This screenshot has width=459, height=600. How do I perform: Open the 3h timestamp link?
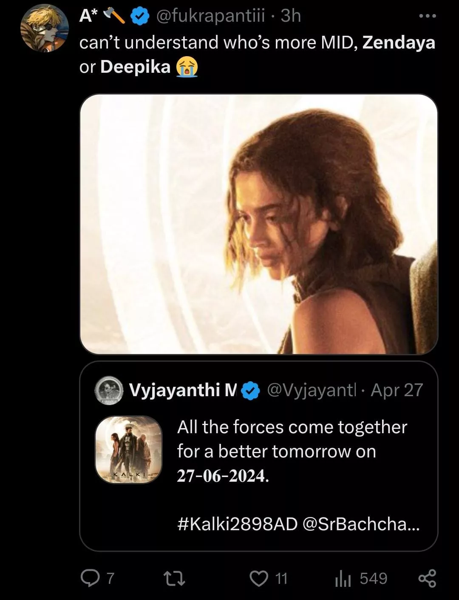coord(291,16)
